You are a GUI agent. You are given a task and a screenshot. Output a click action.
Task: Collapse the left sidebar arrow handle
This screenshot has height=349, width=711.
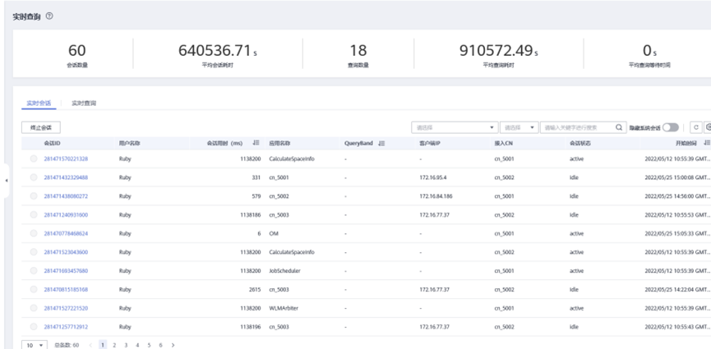(7, 179)
